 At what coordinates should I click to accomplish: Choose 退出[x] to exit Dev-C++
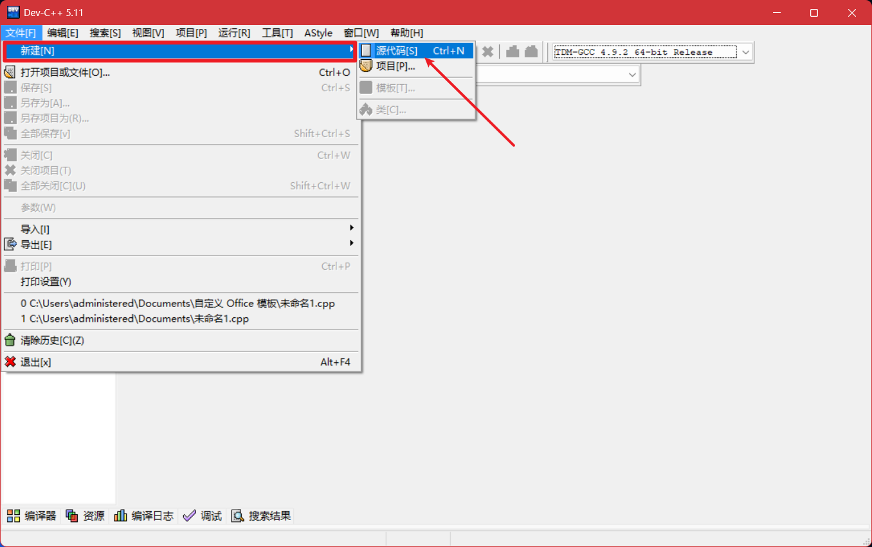(180, 362)
